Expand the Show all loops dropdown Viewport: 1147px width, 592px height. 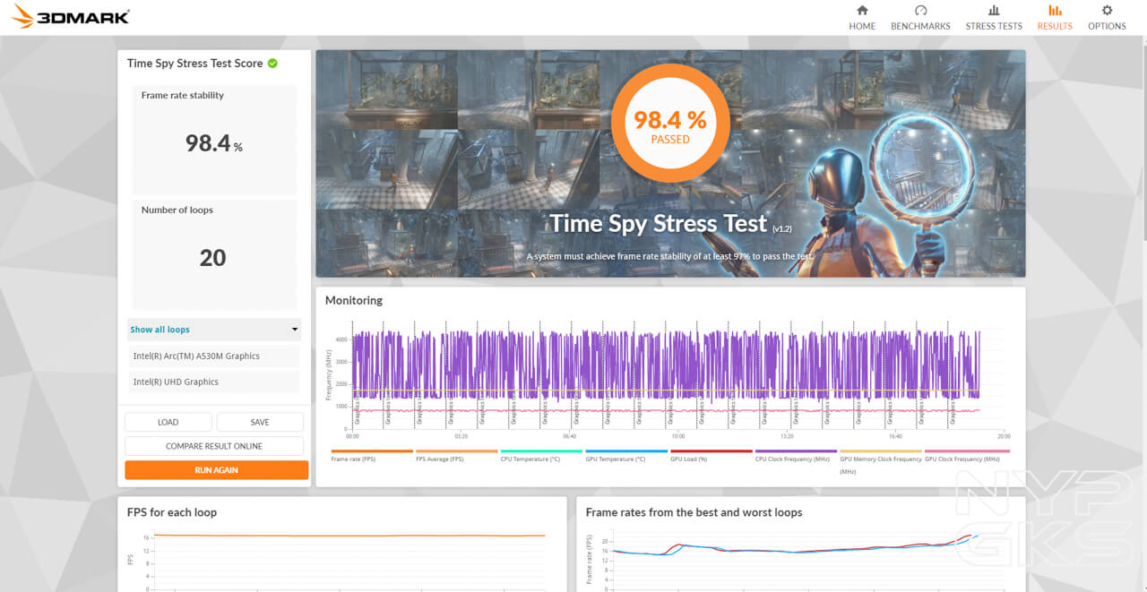pos(214,330)
